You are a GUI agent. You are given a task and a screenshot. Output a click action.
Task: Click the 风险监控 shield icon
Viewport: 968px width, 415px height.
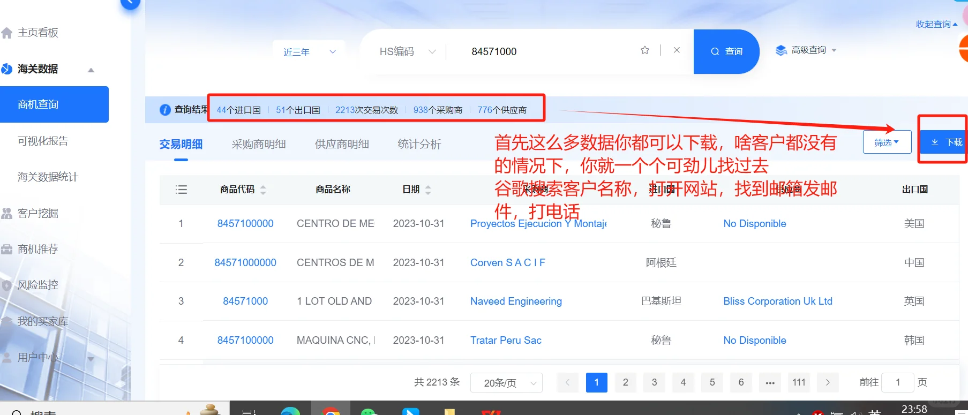pyautogui.click(x=6, y=285)
